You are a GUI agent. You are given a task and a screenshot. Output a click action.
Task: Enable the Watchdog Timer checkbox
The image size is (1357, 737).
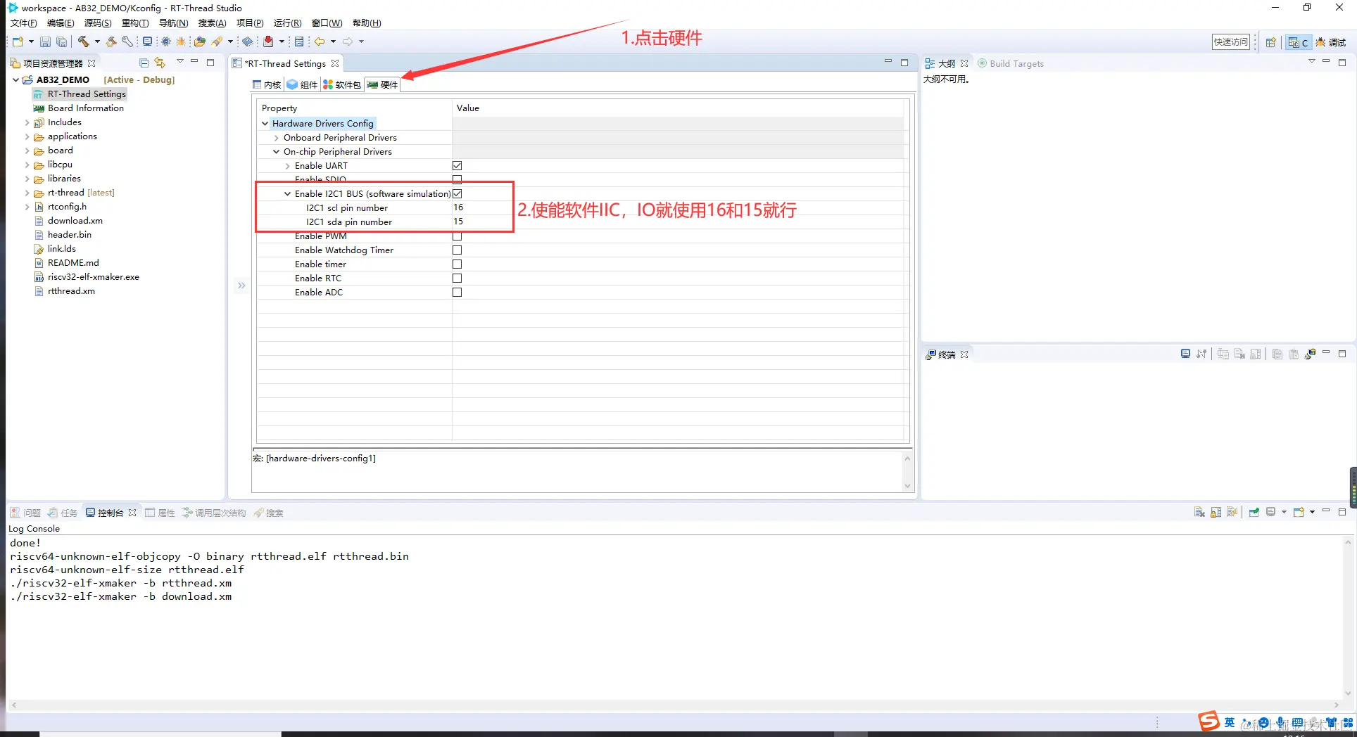coord(457,250)
